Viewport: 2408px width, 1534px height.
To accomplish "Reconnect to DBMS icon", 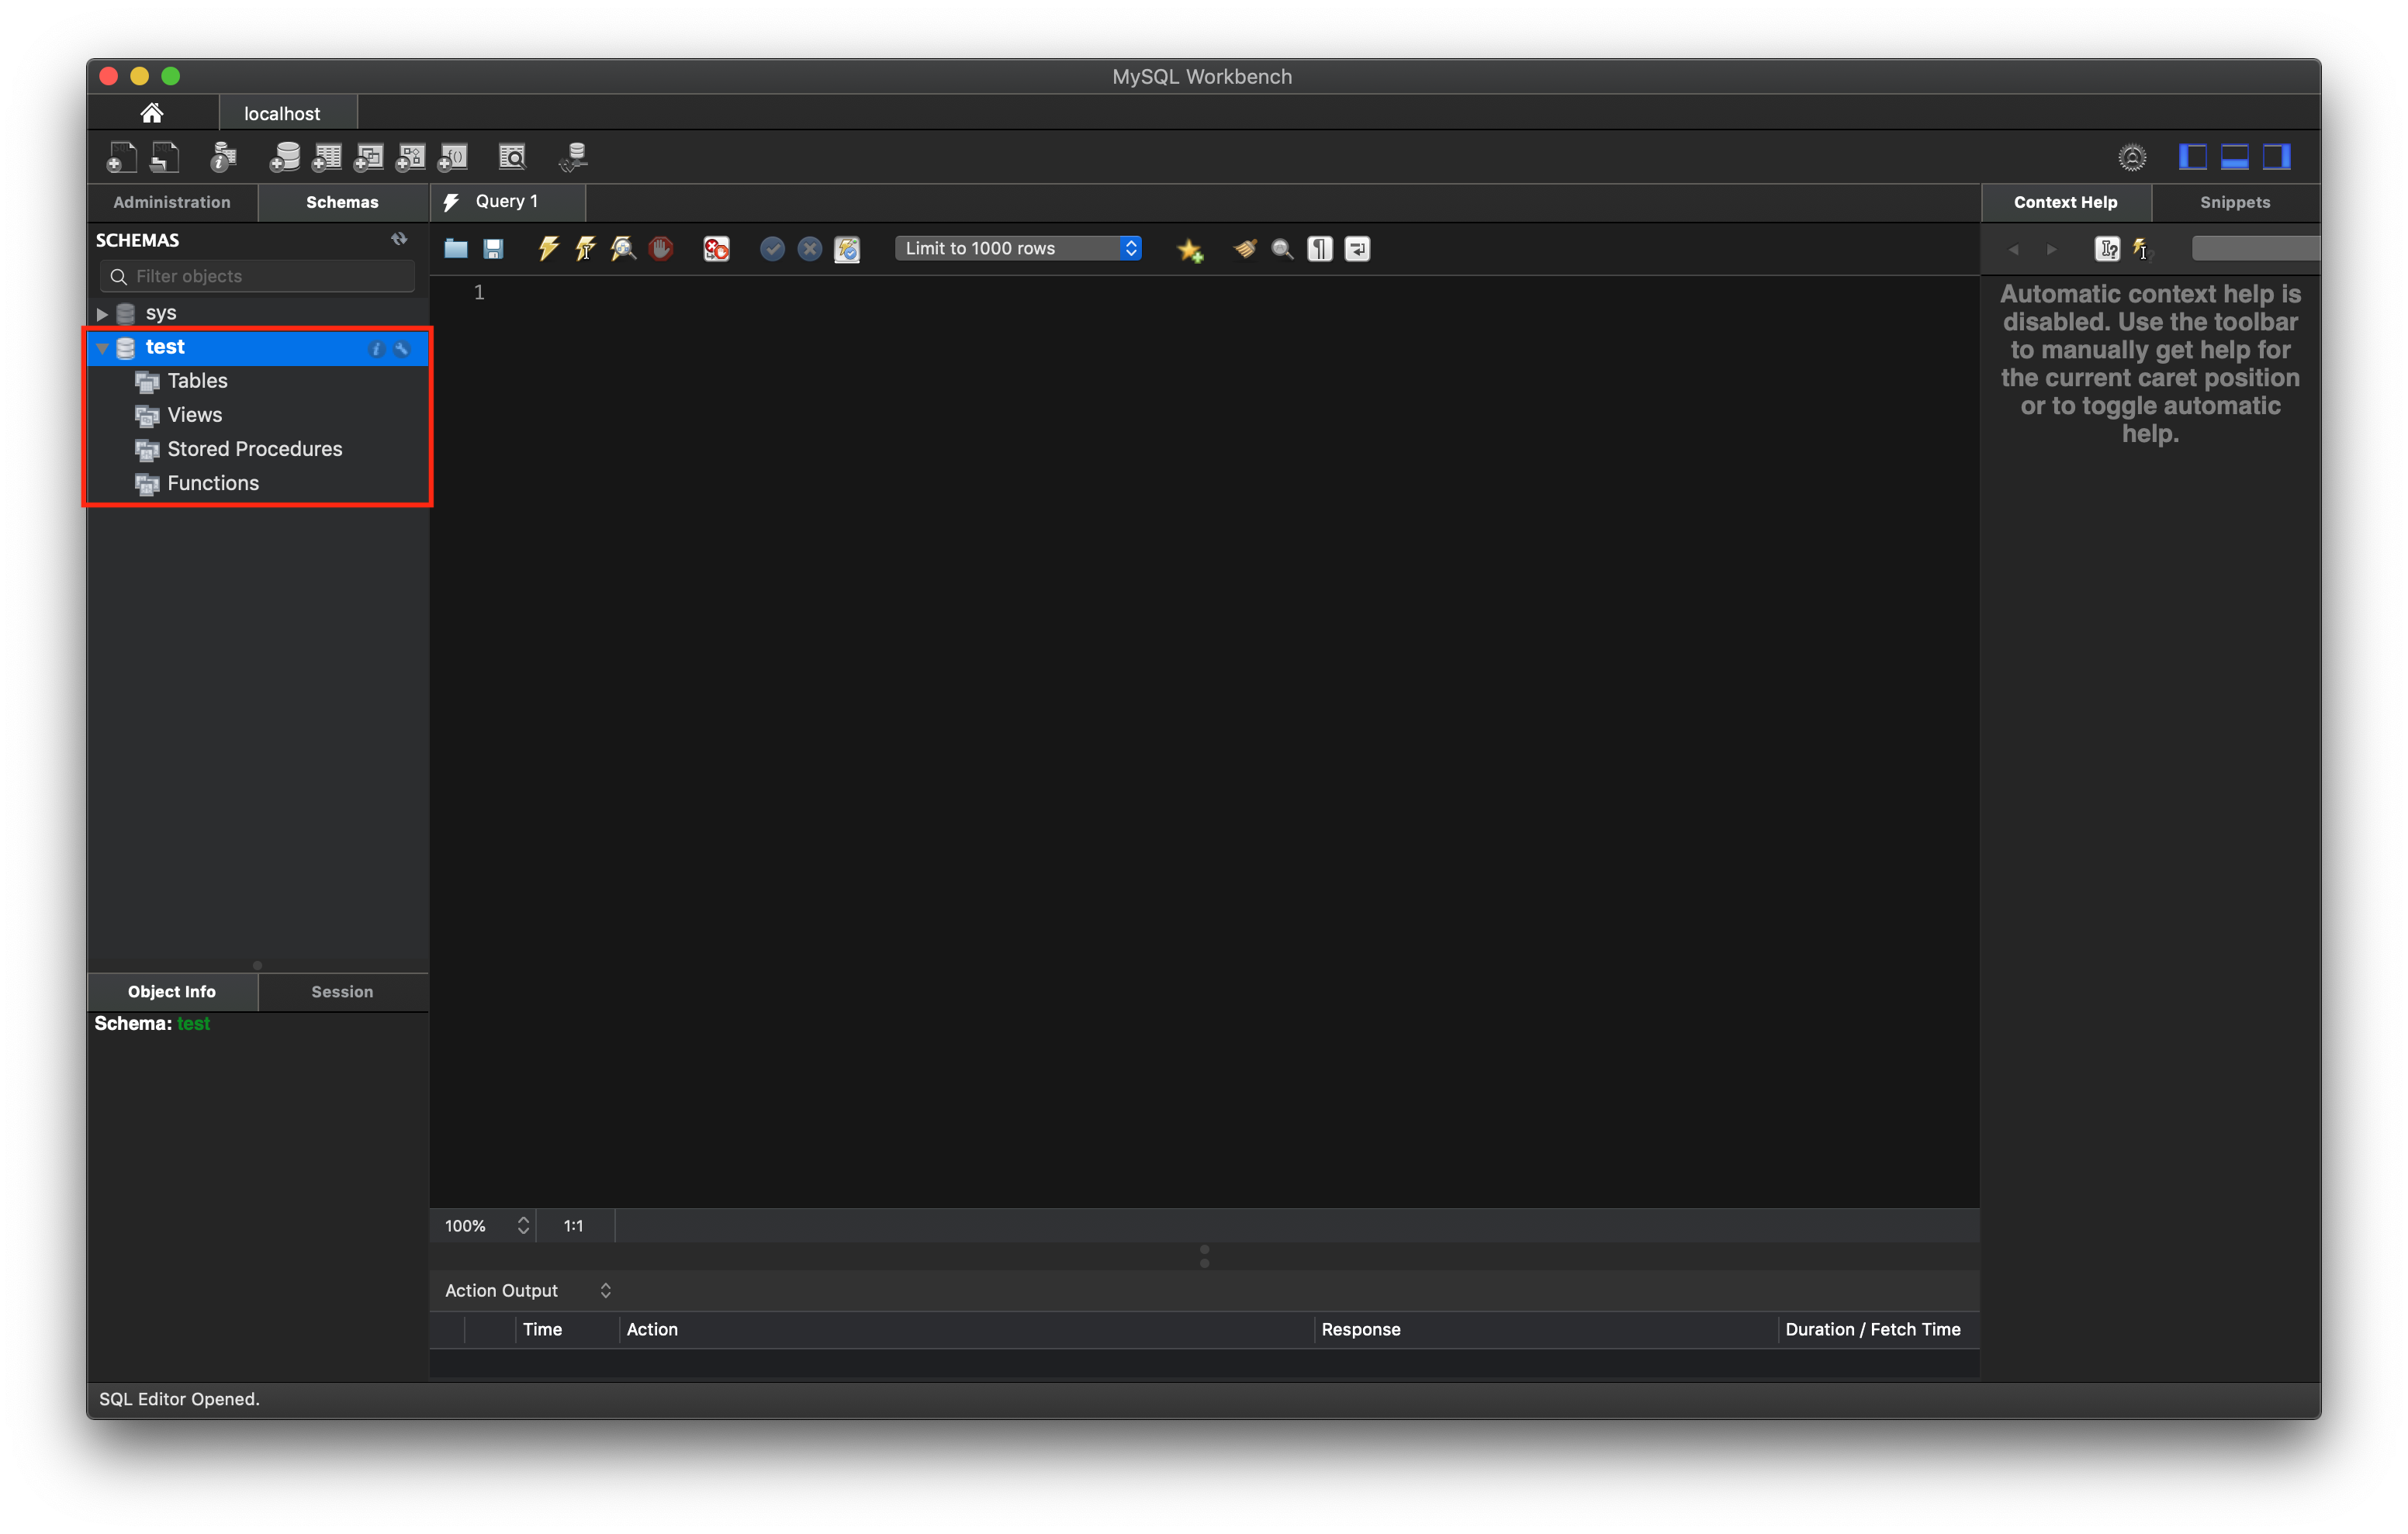I will click(574, 157).
